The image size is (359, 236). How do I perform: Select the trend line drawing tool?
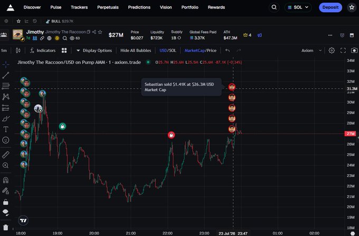click(x=6, y=75)
